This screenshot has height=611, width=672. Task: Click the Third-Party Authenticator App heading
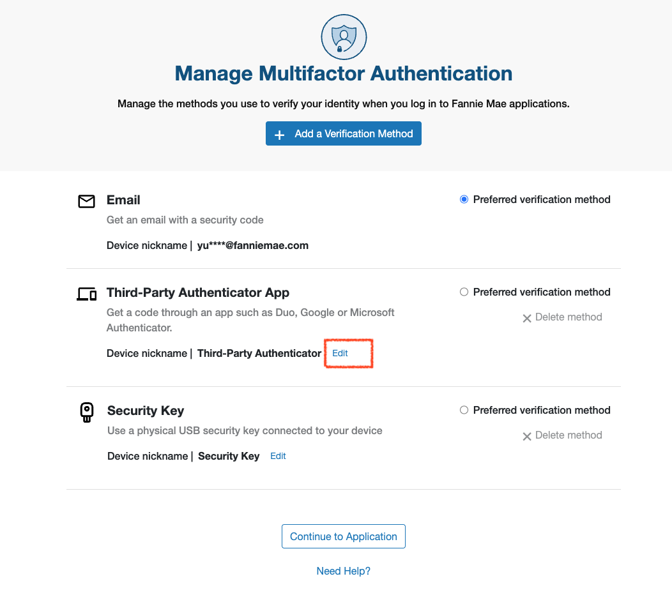[x=198, y=292]
